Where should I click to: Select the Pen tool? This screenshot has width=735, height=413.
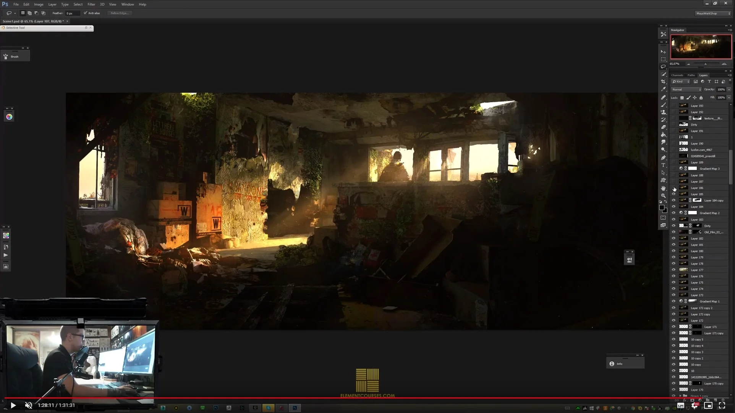pyautogui.click(x=663, y=157)
